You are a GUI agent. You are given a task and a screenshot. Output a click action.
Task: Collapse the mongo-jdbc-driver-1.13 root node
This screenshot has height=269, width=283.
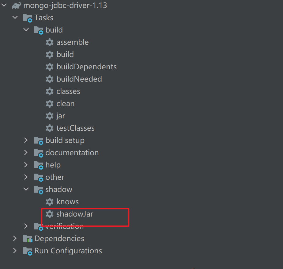tap(4, 5)
